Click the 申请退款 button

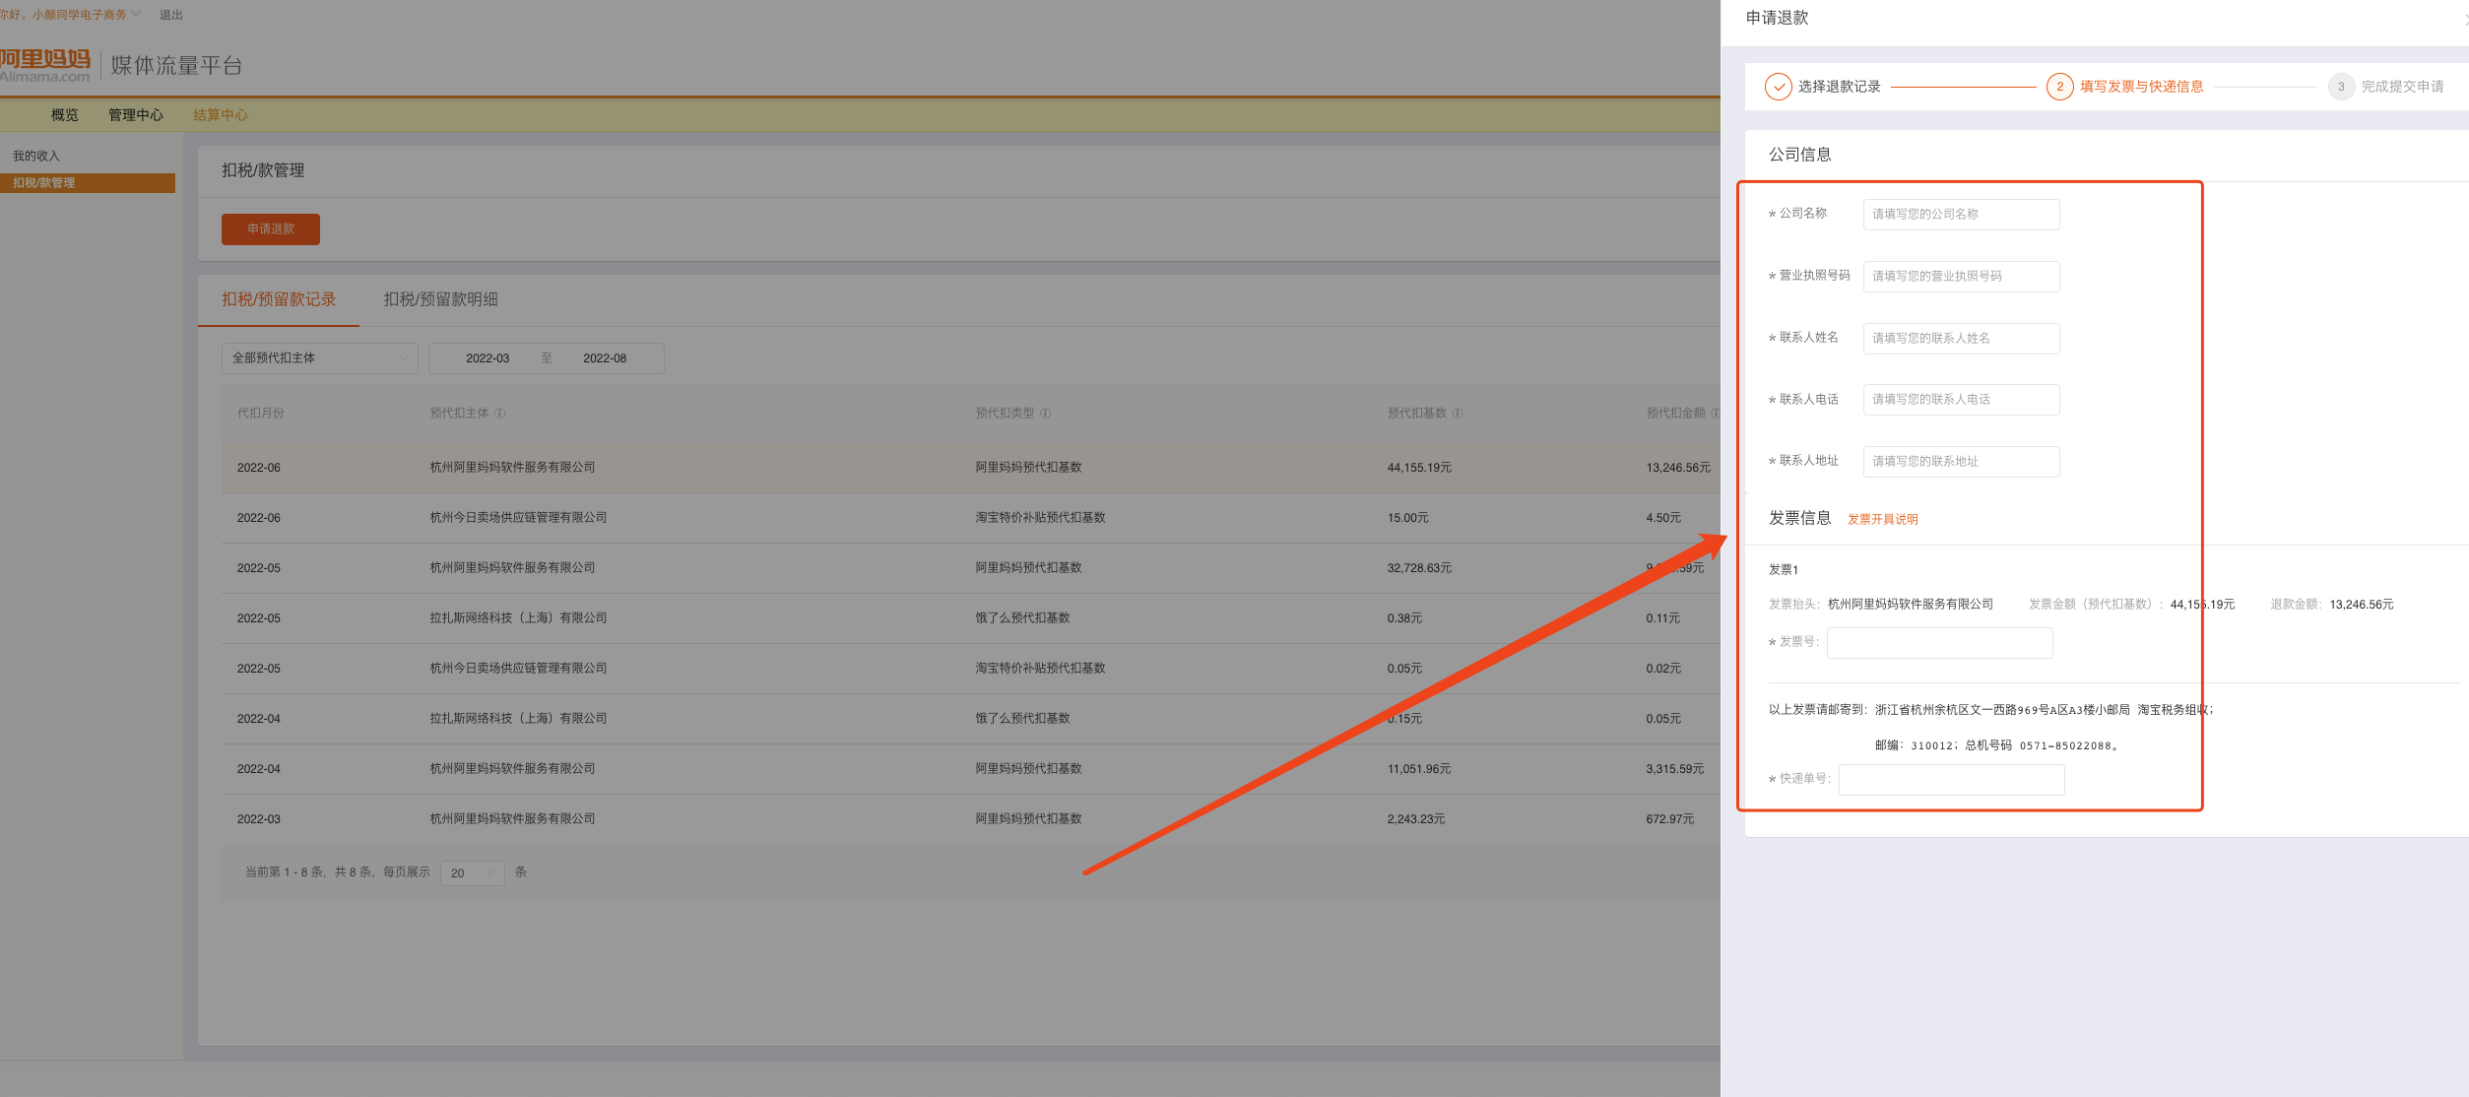click(271, 229)
